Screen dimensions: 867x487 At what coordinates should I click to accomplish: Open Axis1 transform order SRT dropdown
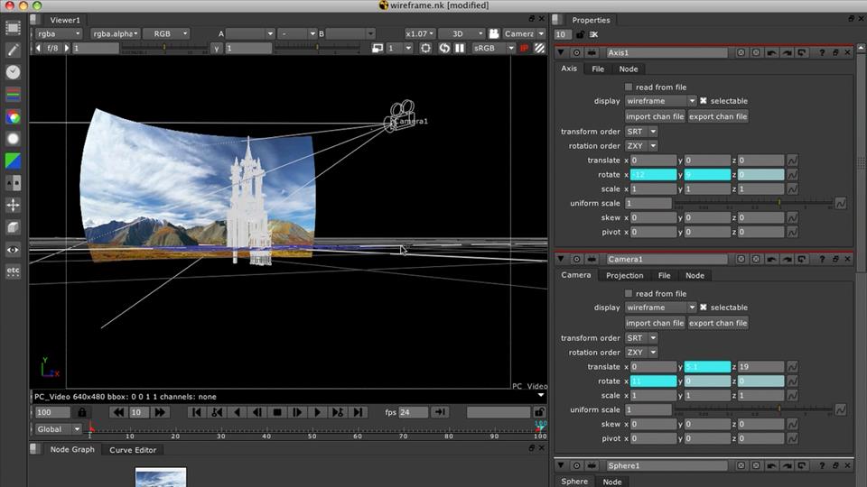click(641, 132)
